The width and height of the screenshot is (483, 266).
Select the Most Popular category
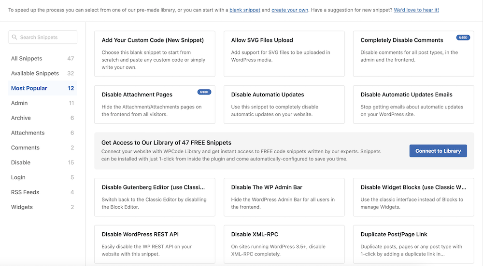43,88
